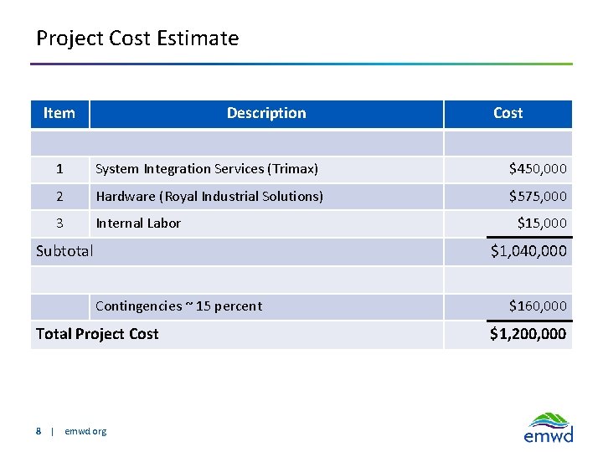
Task: Click slide page number 8
Action: click(x=38, y=431)
